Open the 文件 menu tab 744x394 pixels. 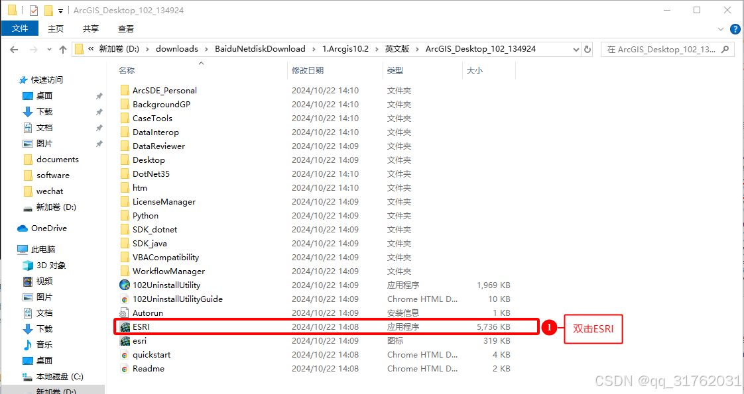20,28
